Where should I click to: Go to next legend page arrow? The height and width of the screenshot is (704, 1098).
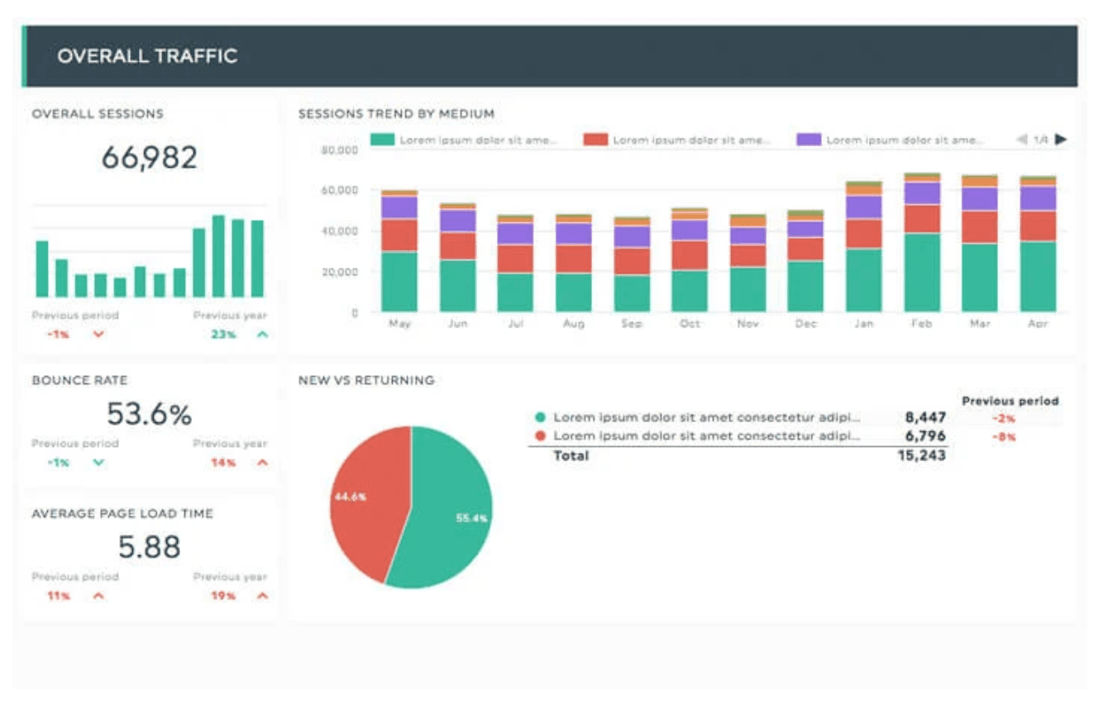(1061, 140)
